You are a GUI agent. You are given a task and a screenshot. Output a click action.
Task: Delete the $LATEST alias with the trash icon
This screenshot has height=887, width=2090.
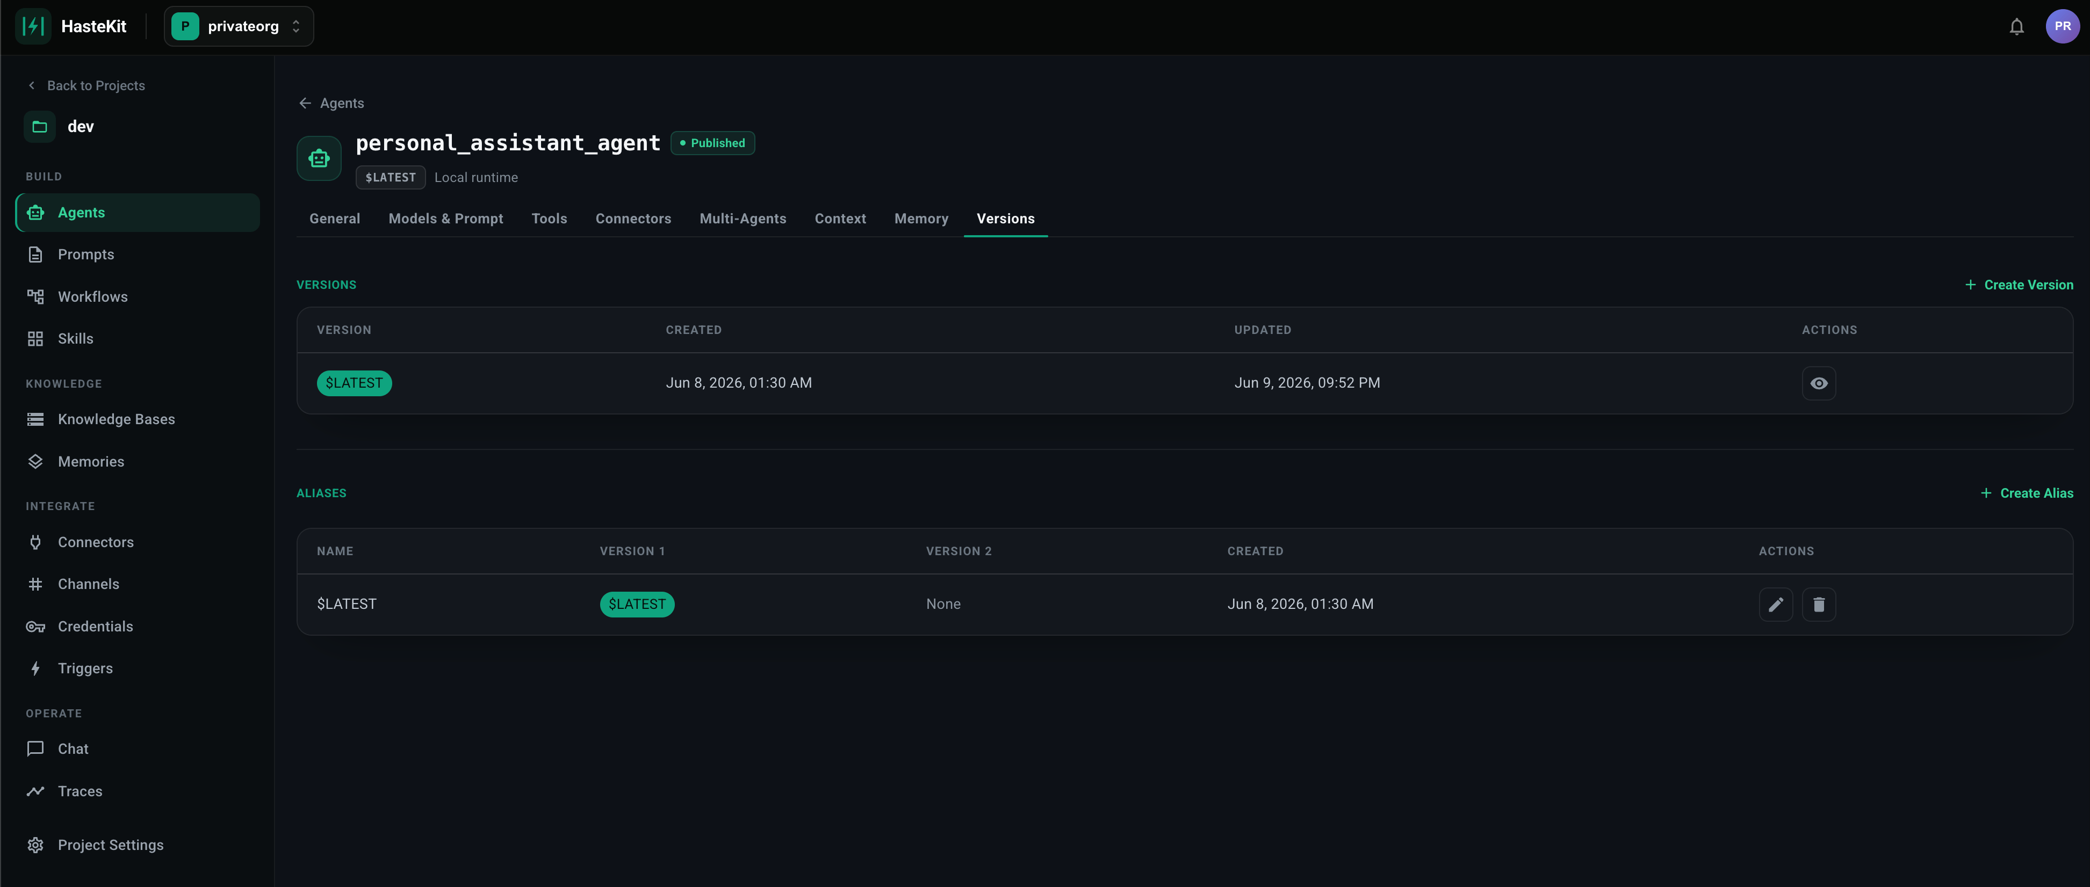(1818, 604)
